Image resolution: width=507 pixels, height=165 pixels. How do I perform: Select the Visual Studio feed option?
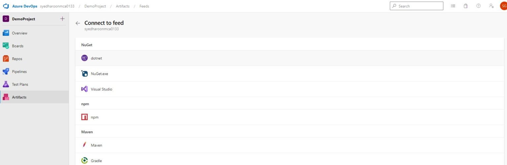click(101, 89)
